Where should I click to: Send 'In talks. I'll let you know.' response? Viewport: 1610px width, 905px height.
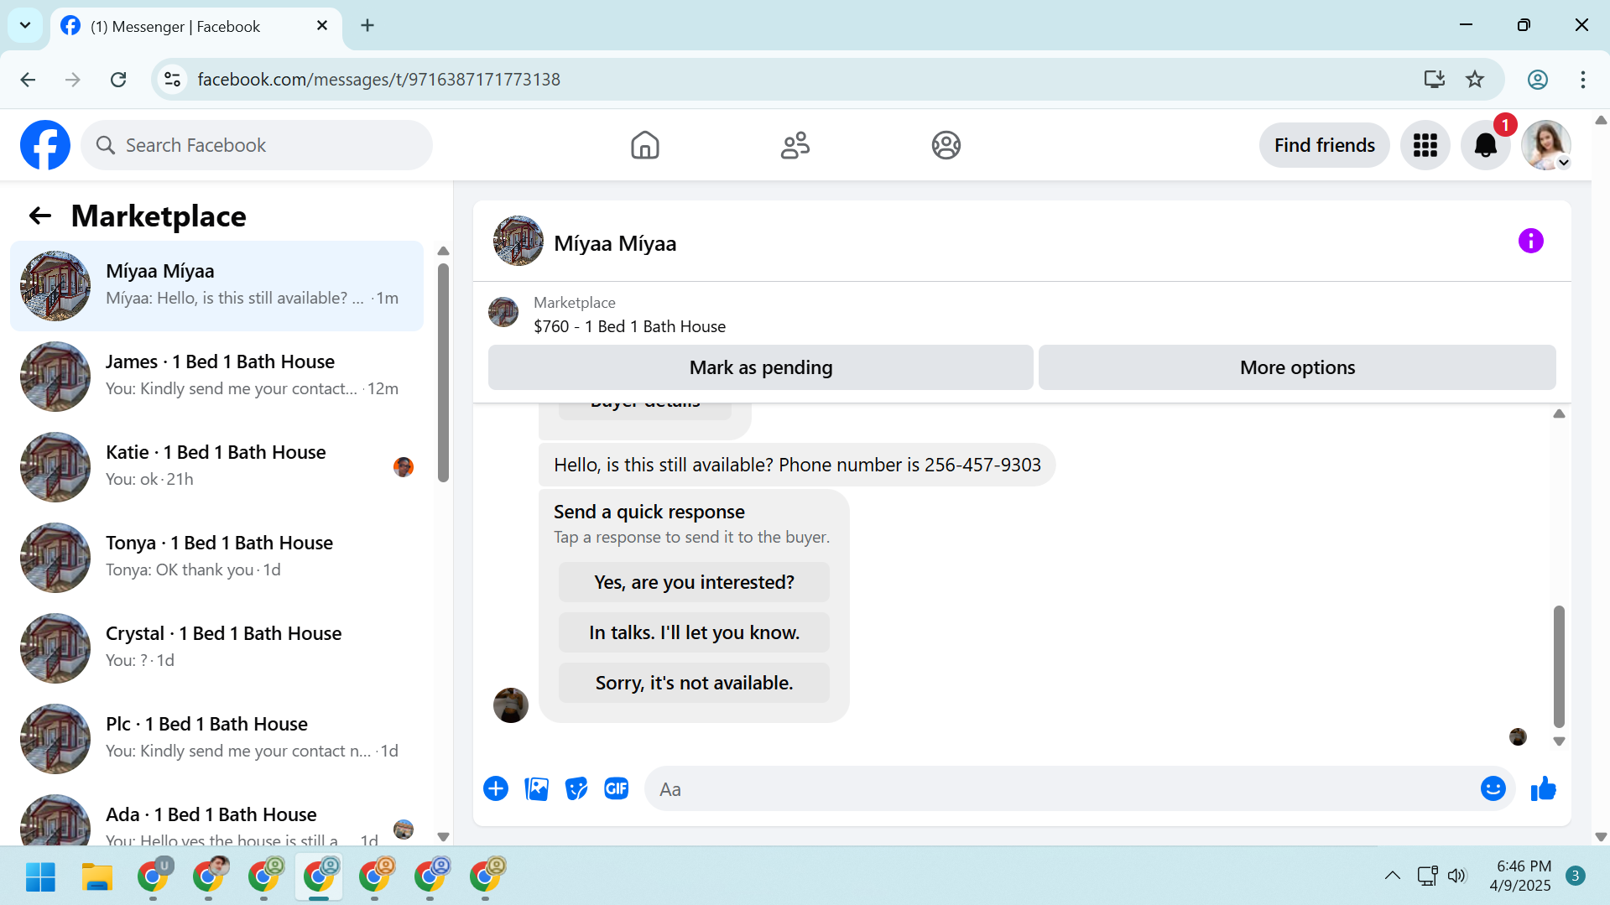click(x=694, y=632)
